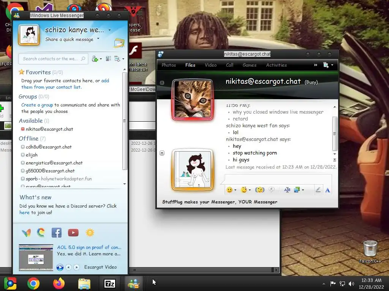Open the Activities tab in chat
Viewport: 389px width, 291px height.
tap(277, 65)
